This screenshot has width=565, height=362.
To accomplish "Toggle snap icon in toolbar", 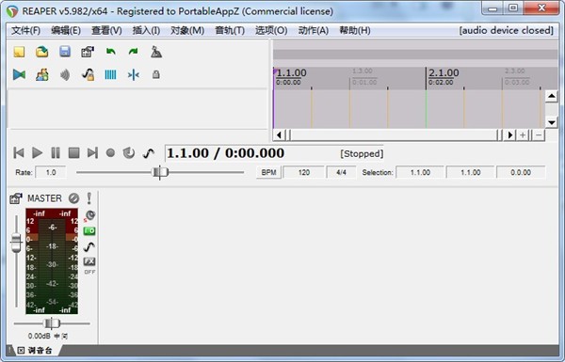I will coord(134,75).
